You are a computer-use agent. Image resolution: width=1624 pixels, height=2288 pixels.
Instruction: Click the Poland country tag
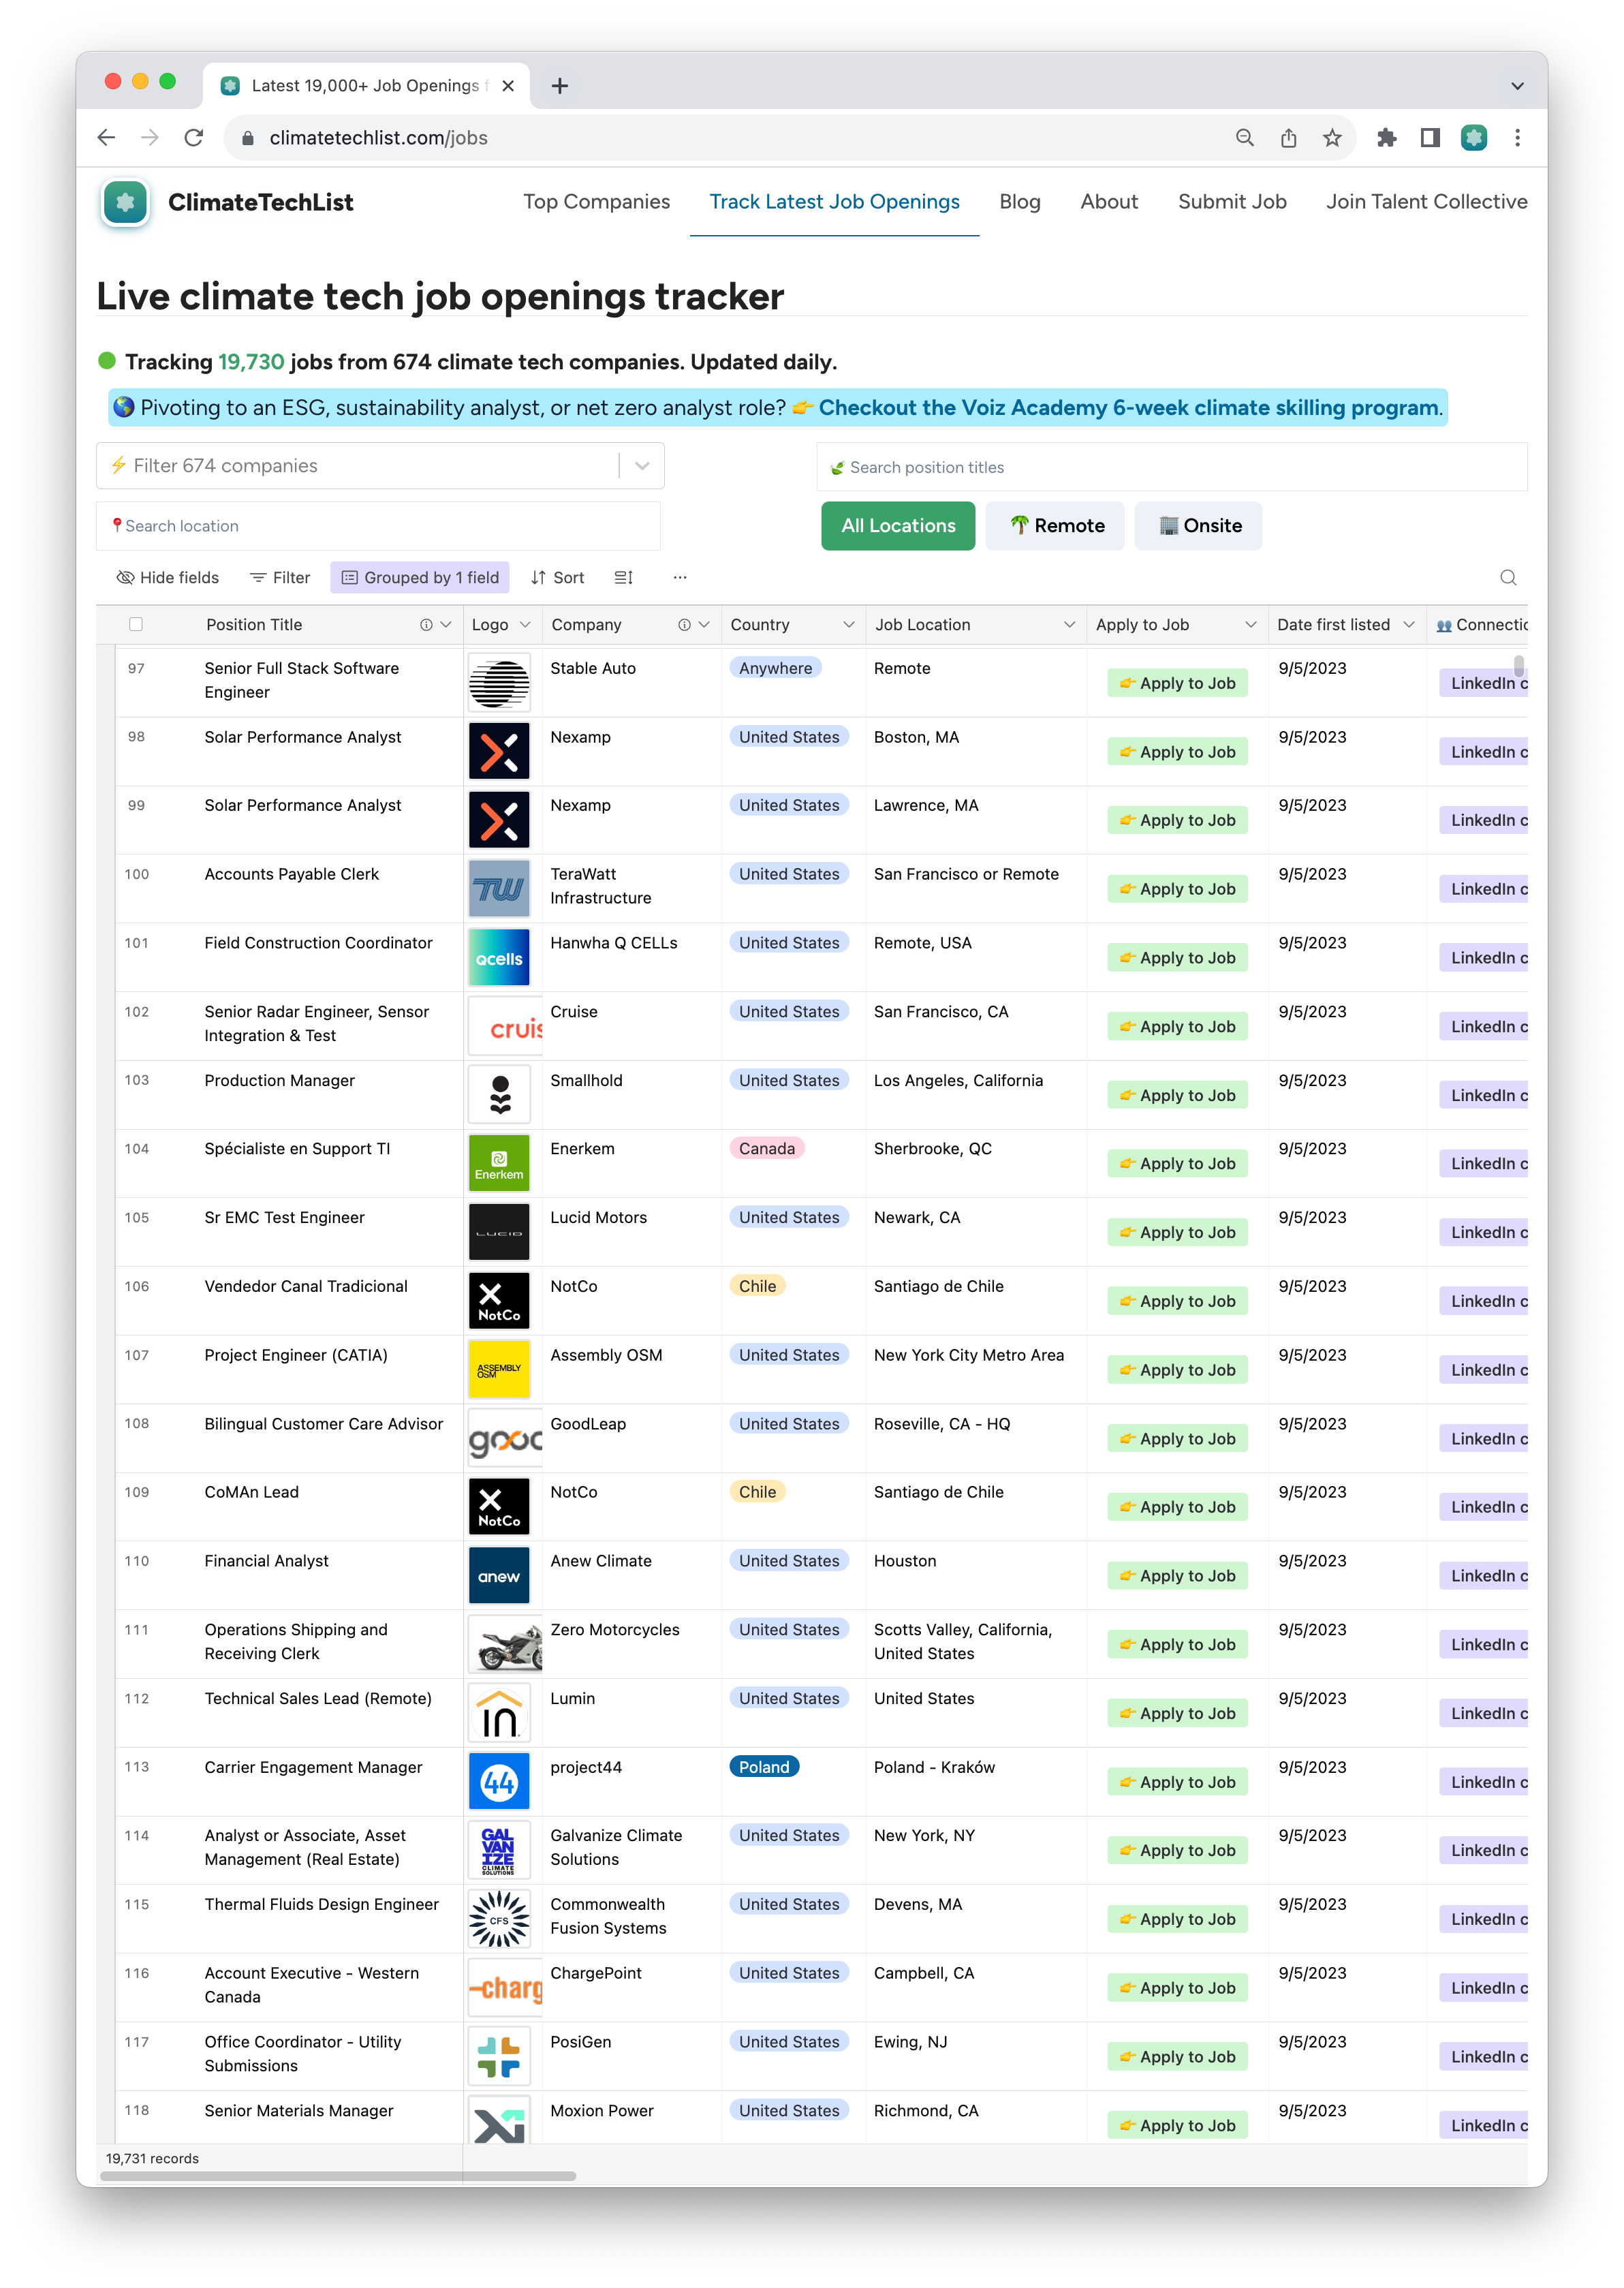[x=764, y=1767]
